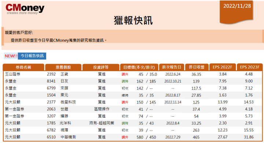This screenshot has width=264, height=143.
Task: Click 維持 tag in 東元 row
Action: [x=125, y=95]
